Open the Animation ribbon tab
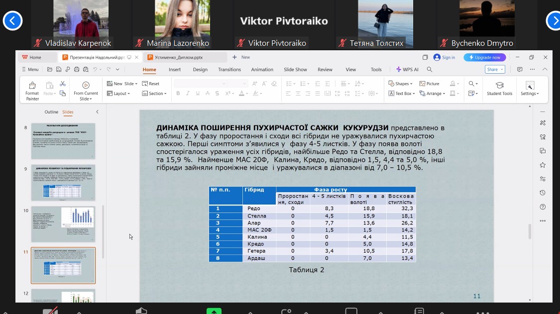Image resolution: width=560 pixels, height=314 pixels. 262,69
